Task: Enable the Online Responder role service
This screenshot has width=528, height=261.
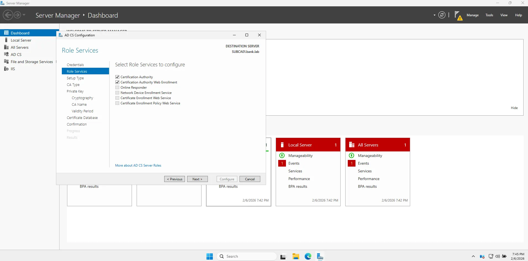Action: click(x=117, y=87)
